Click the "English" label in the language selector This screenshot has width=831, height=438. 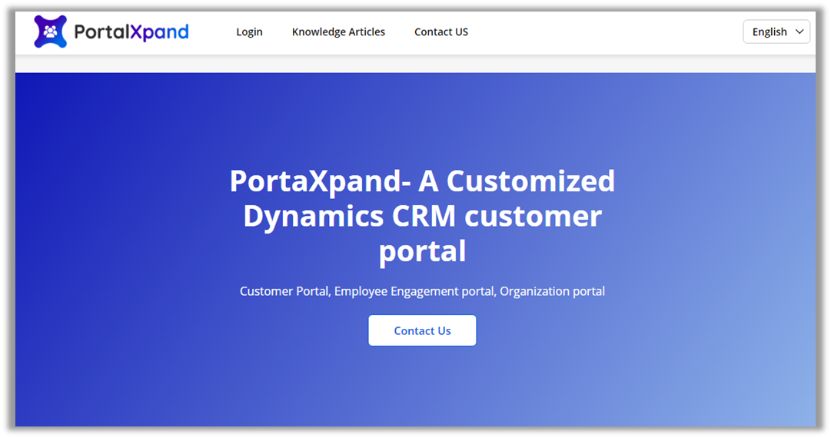pyautogui.click(x=769, y=32)
